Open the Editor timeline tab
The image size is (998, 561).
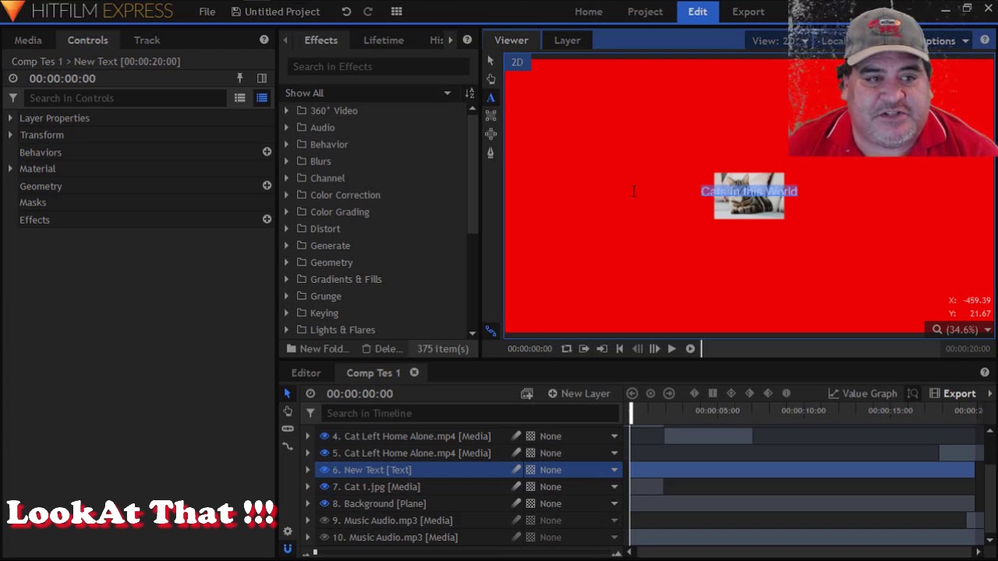(306, 372)
